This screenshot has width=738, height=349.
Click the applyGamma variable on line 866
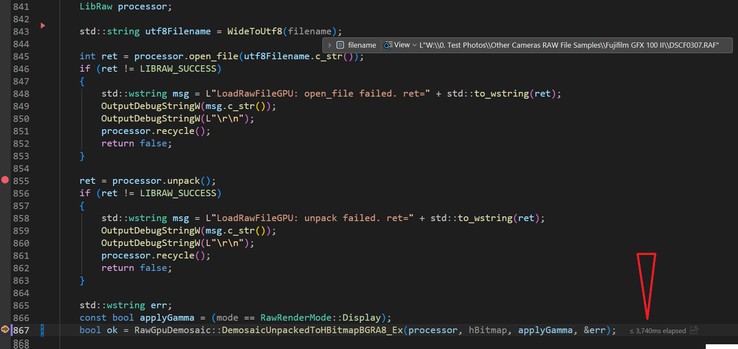click(167, 318)
